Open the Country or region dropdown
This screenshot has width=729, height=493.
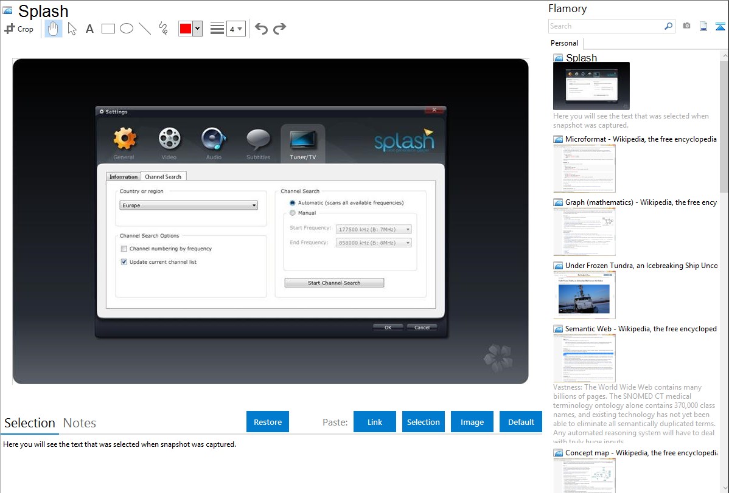tap(189, 205)
